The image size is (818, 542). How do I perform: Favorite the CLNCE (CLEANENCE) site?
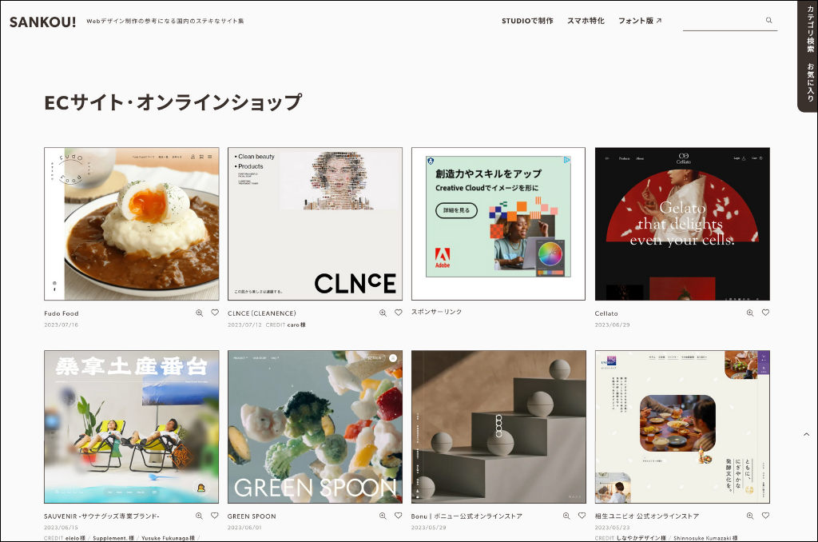click(x=399, y=313)
